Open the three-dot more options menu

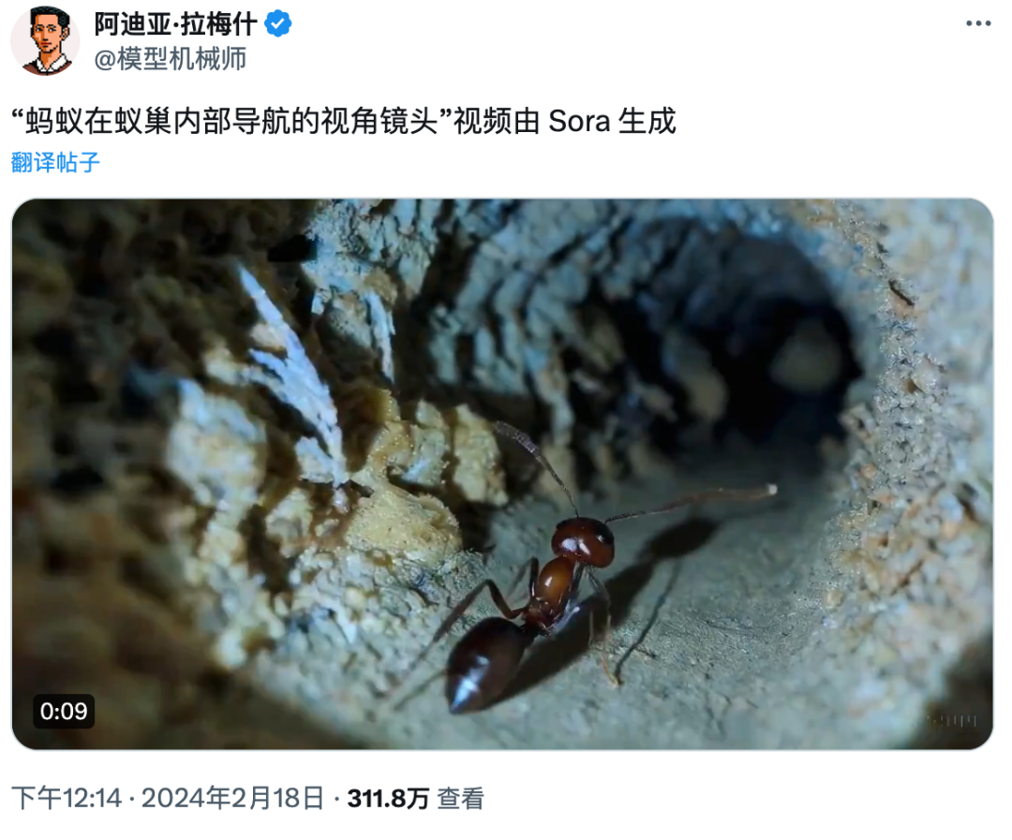(x=977, y=23)
